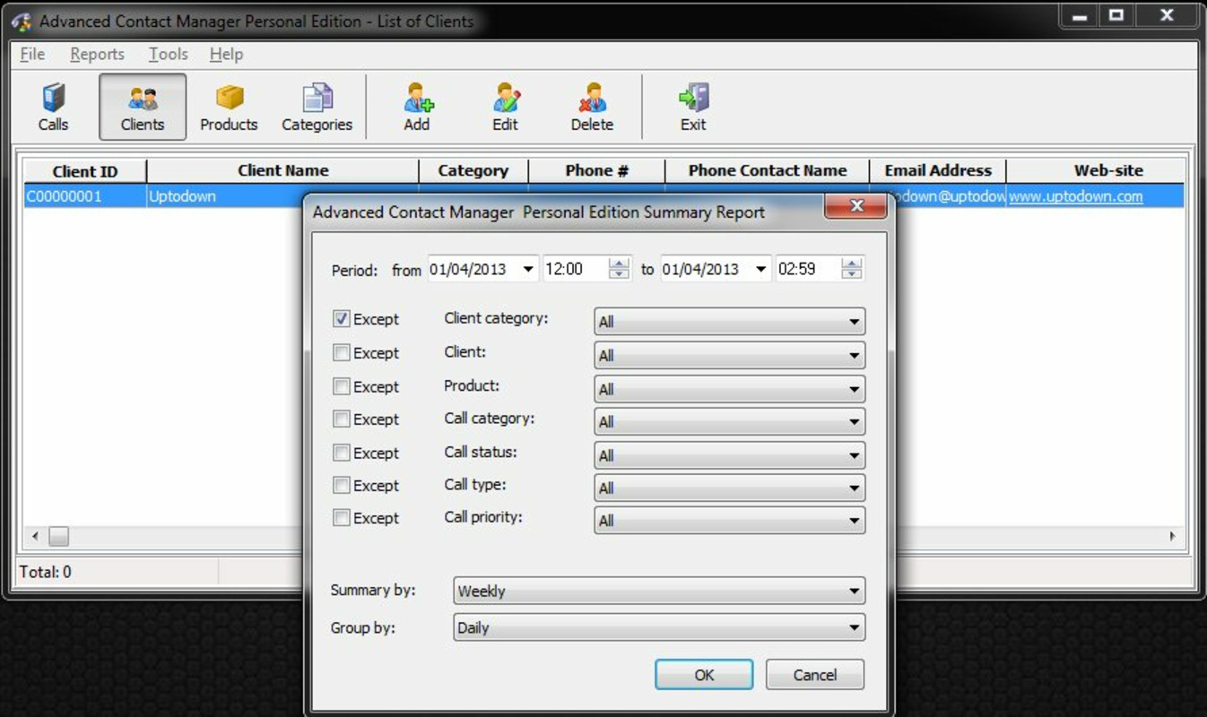Open the period to date picker

pos(761,269)
